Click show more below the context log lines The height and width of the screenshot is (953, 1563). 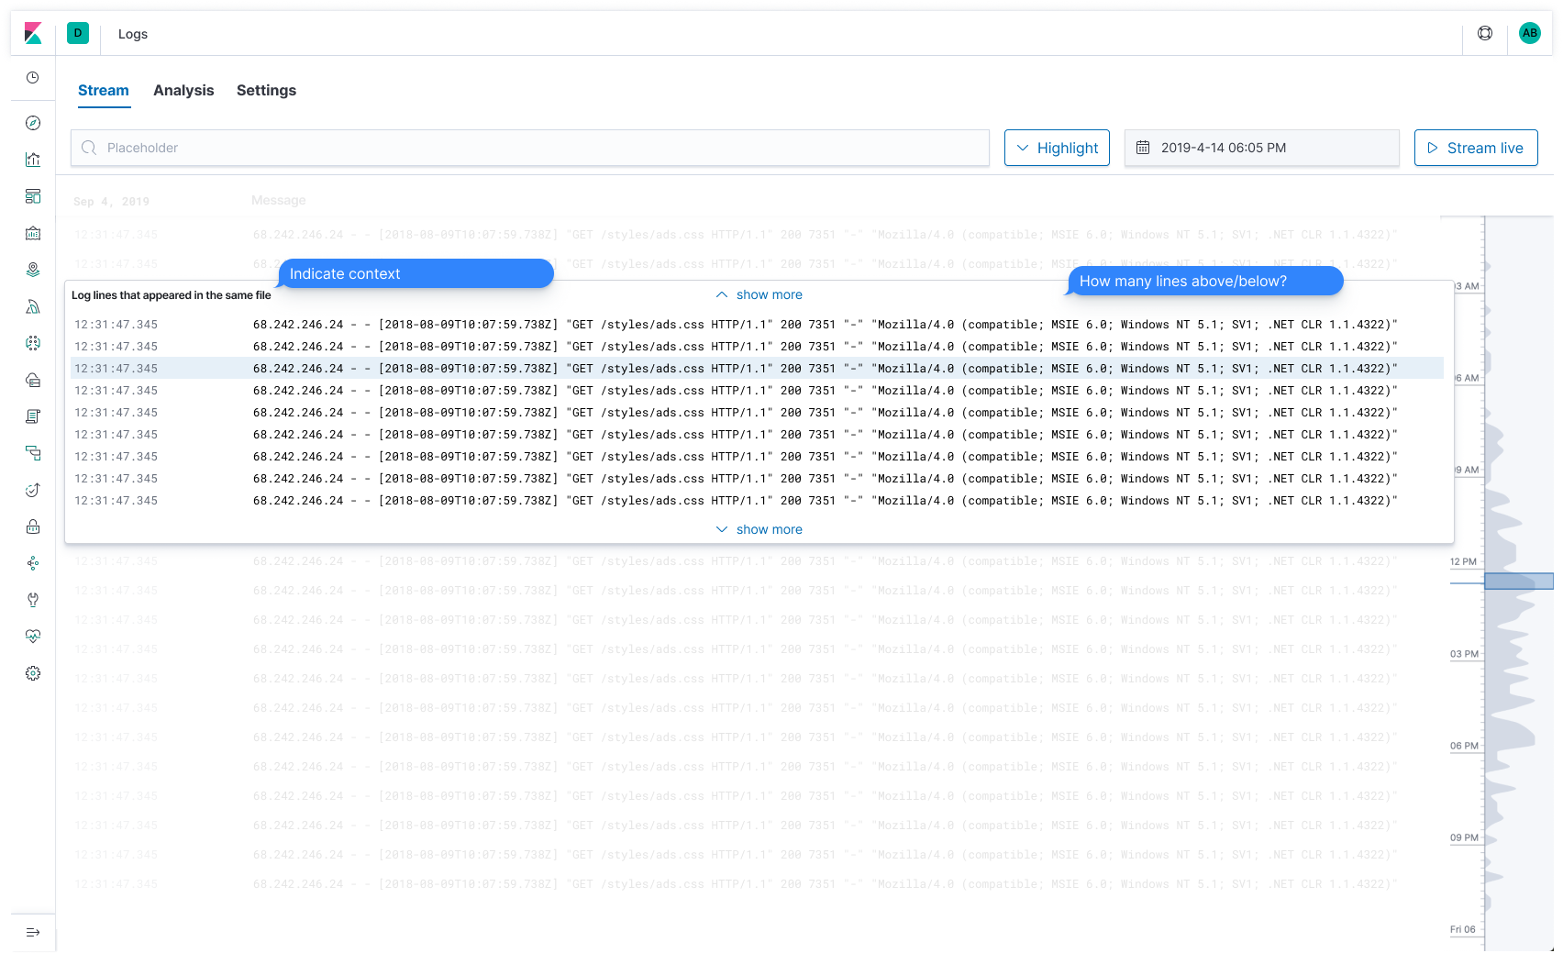click(x=758, y=529)
